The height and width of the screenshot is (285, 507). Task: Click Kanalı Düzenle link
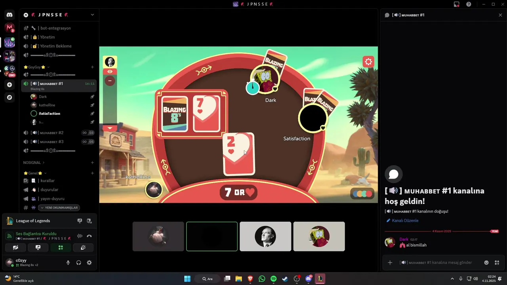[x=402, y=220]
